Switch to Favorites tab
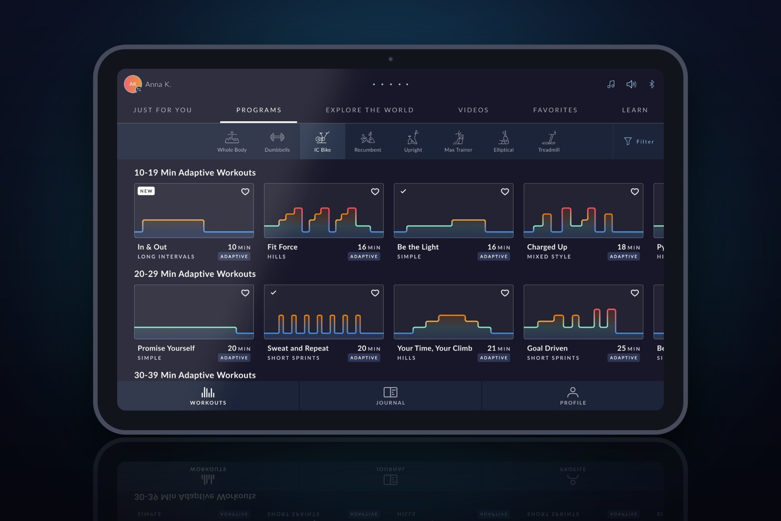This screenshot has height=521, width=781. [x=555, y=110]
